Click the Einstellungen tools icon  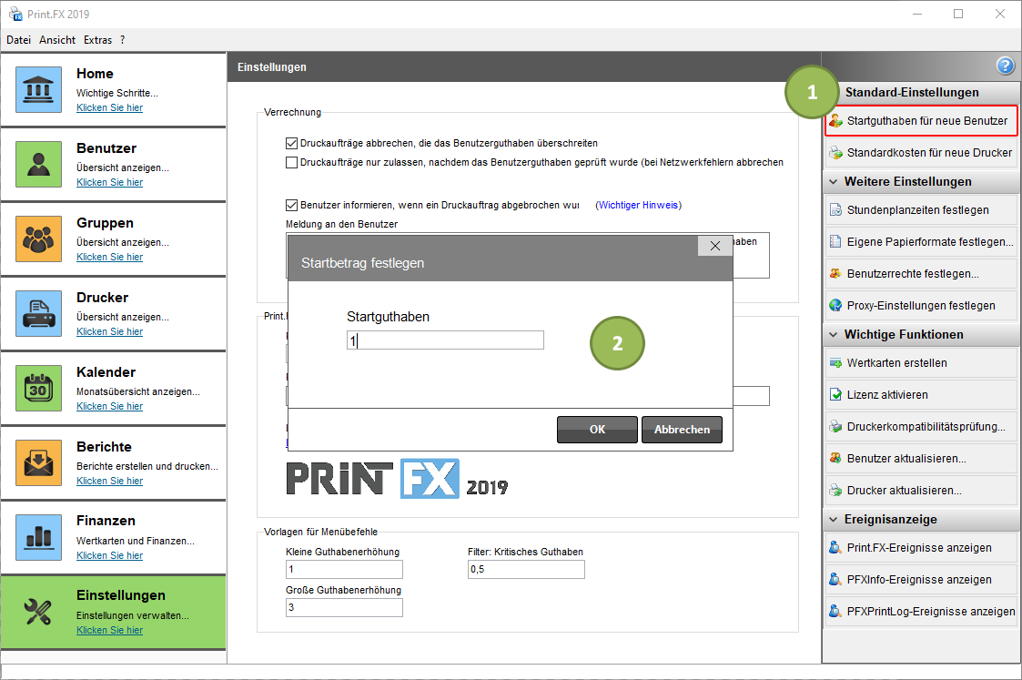pyautogui.click(x=38, y=612)
